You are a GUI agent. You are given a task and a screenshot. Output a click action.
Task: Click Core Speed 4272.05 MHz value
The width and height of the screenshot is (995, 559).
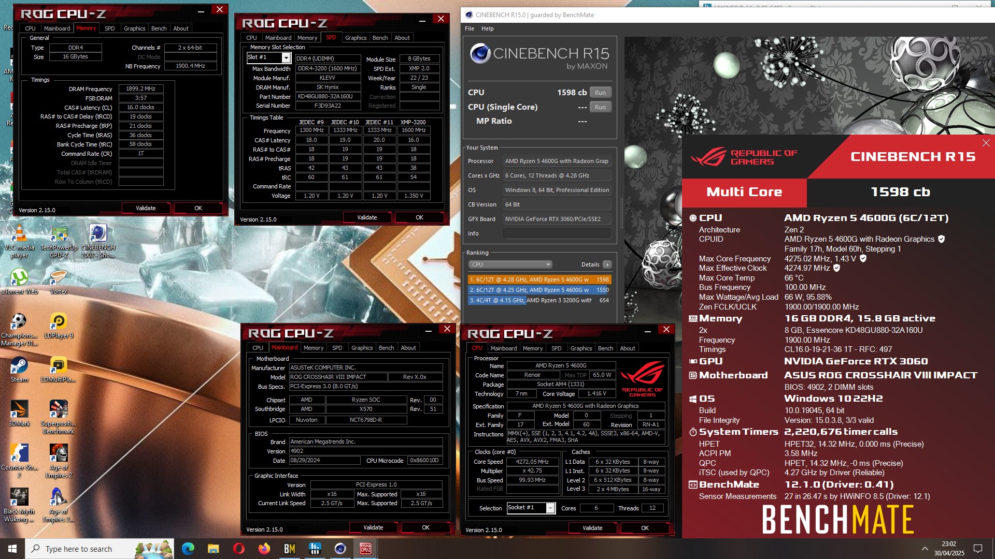(533, 462)
